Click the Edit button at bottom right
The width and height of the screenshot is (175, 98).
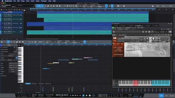coord(161,96)
